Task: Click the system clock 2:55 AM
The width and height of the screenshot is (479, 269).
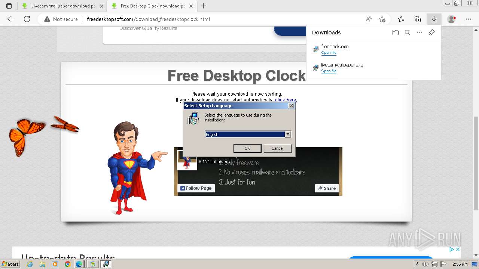Action: click(x=460, y=264)
